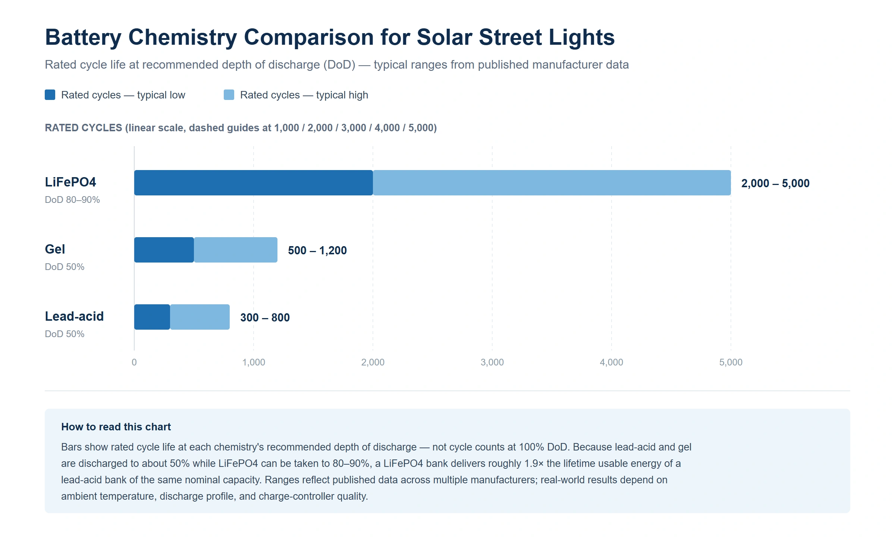Click the '500 – 1,200' value label
Image resolution: width=895 pixels, height=537 pixels.
[x=317, y=250]
